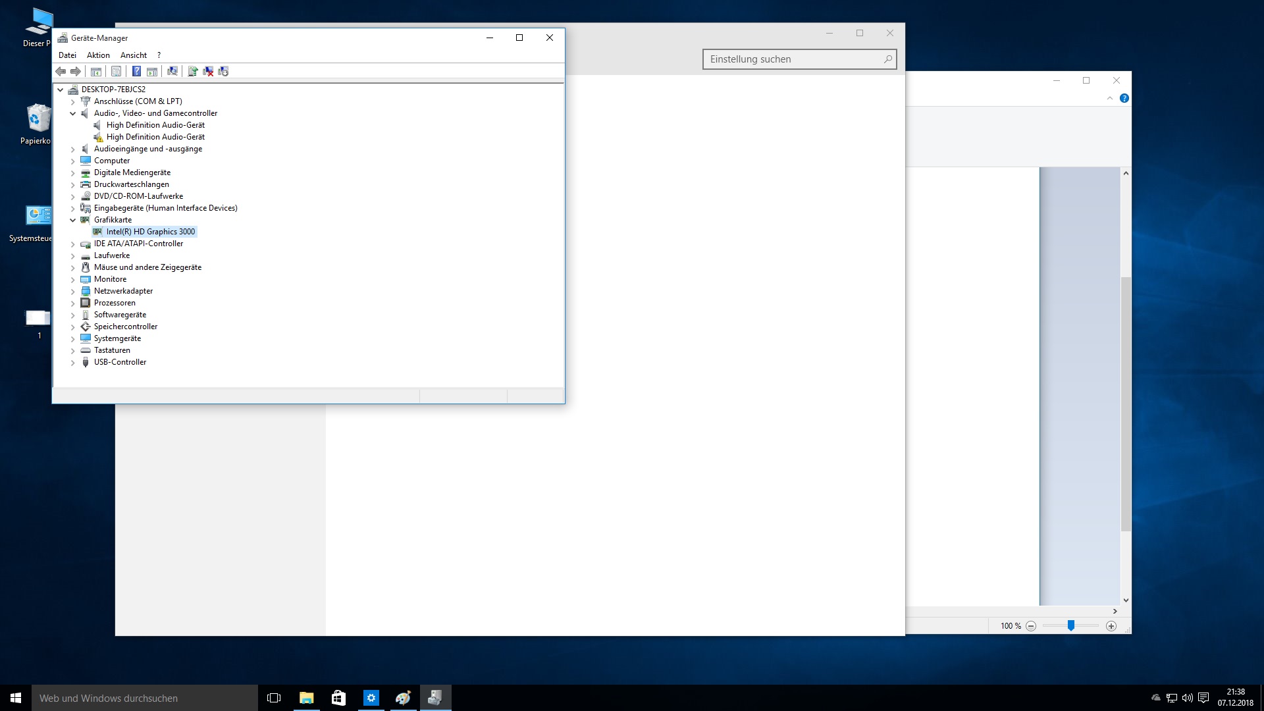Collapse the Grafikkarte category
Viewport: 1264px width, 711px height.
coord(73,220)
